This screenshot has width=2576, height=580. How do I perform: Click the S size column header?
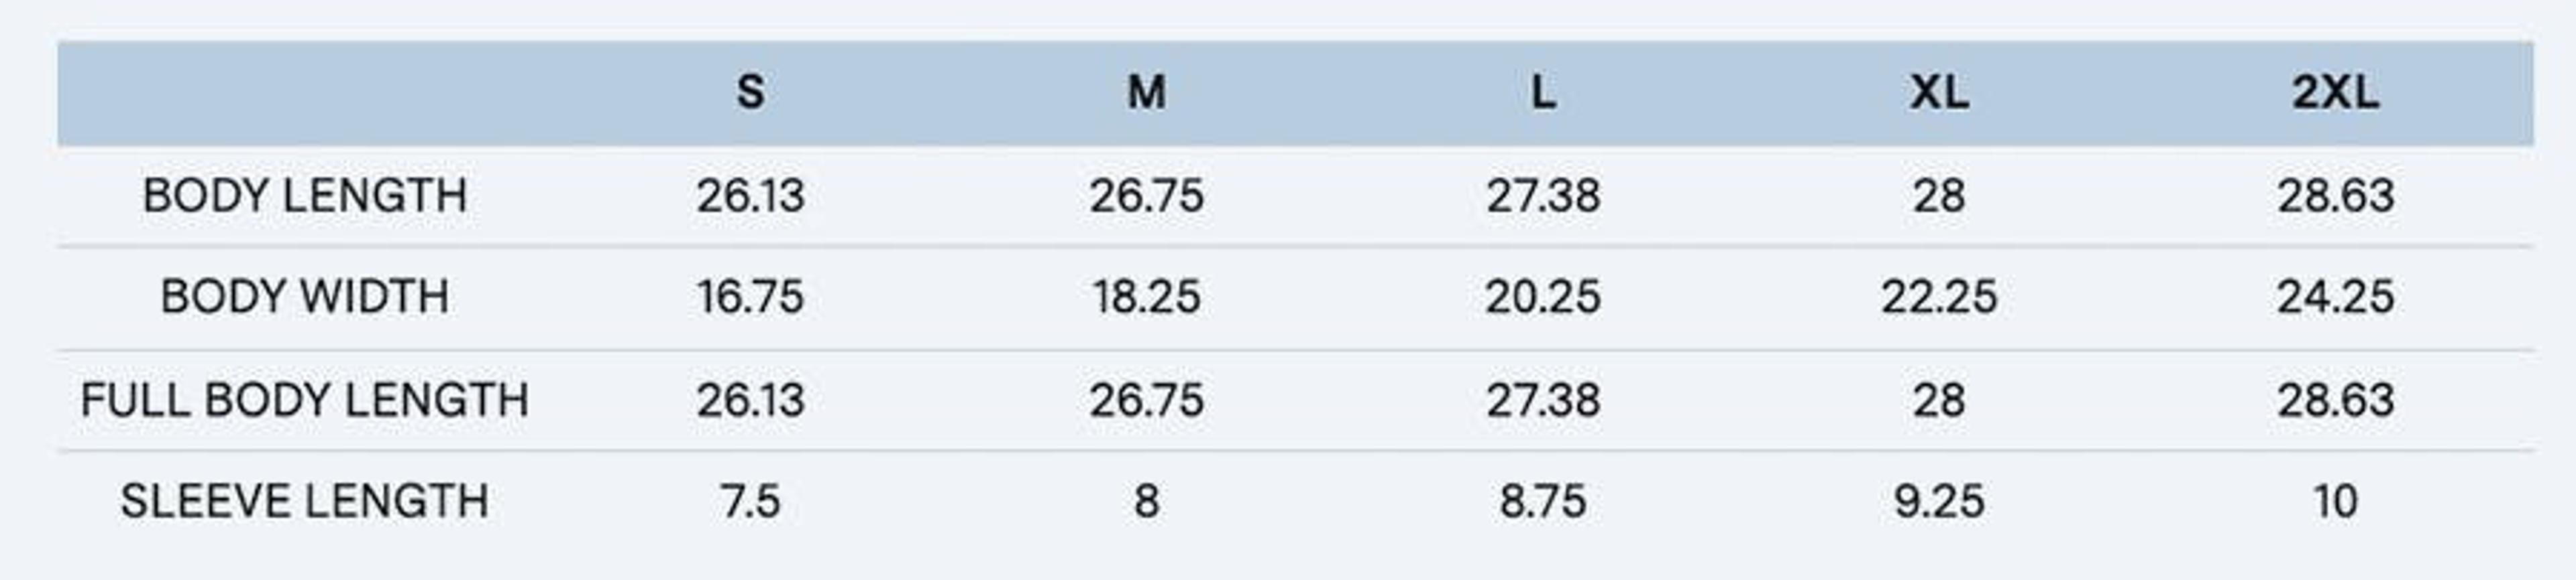[x=750, y=93]
